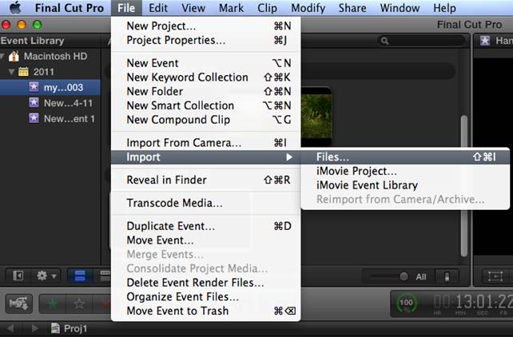Click the viewer transform crop button
Viewport: 513px width, 337px height.
[x=495, y=276]
